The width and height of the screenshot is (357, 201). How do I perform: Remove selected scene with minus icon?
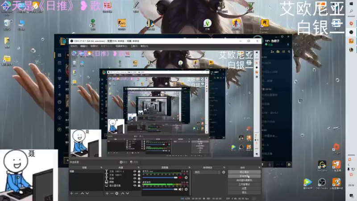point(76,193)
